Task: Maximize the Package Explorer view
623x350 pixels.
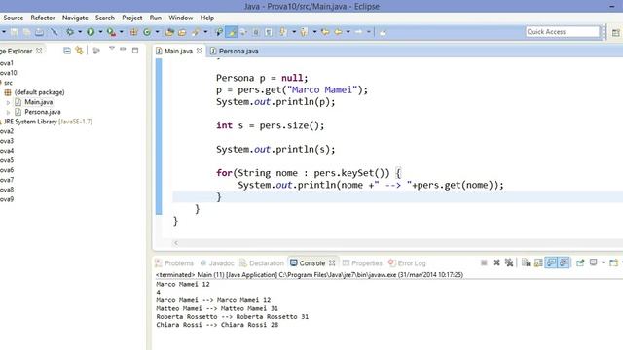Action: point(135,51)
